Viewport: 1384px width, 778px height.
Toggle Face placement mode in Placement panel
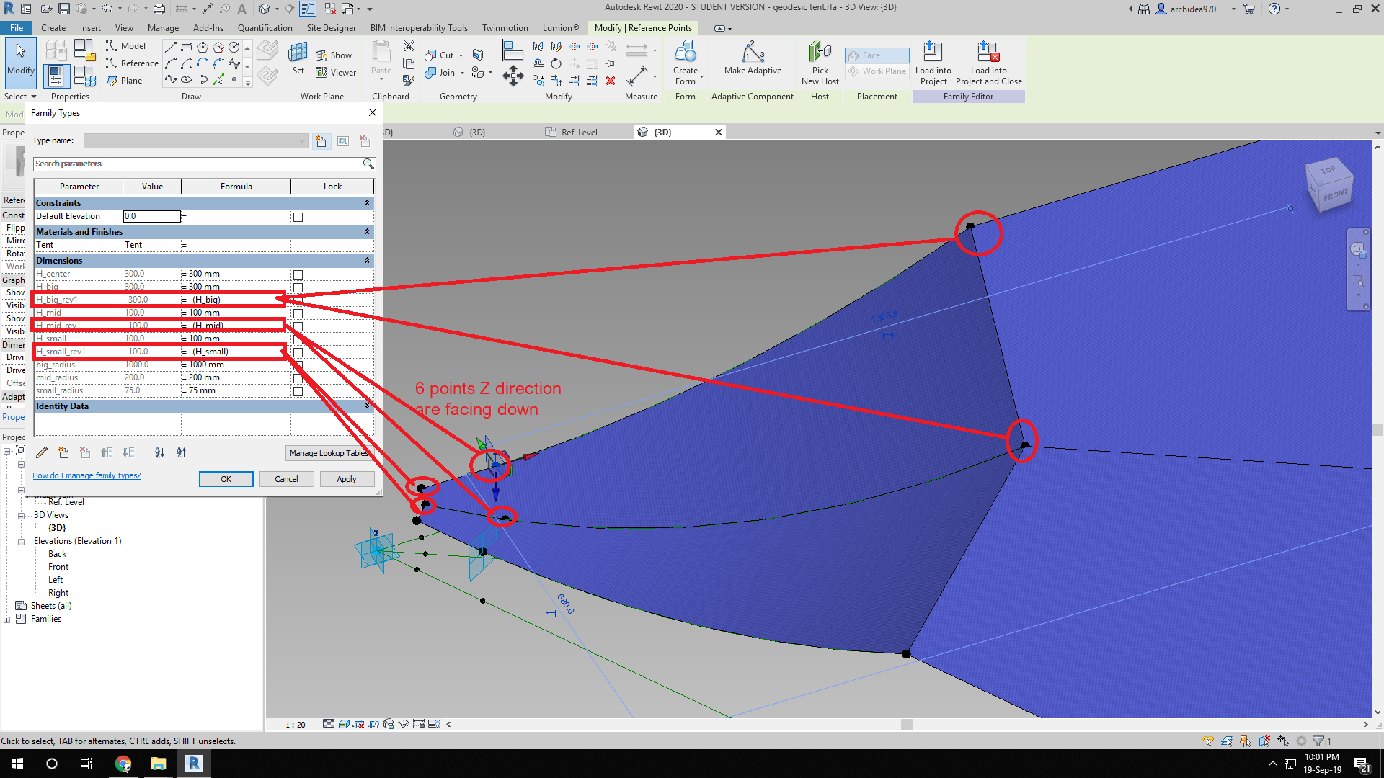(x=877, y=55)
